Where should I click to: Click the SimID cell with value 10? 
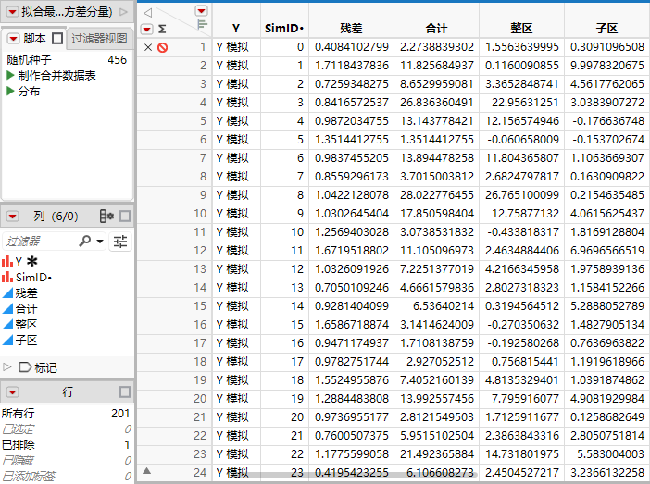[x=284, y=232]
